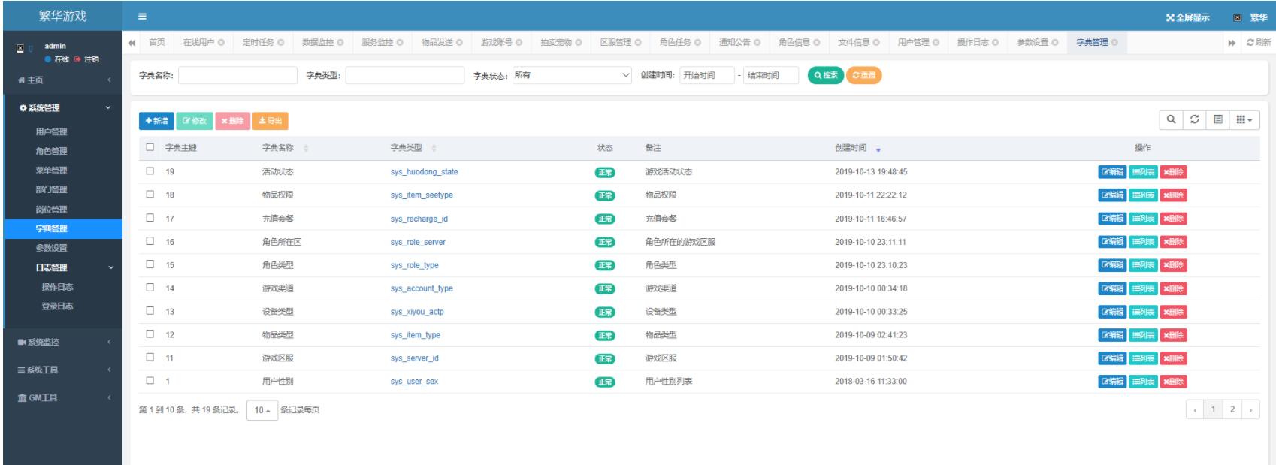Click 刷新 refresh in the tab bar

[x=1259, y=43]
